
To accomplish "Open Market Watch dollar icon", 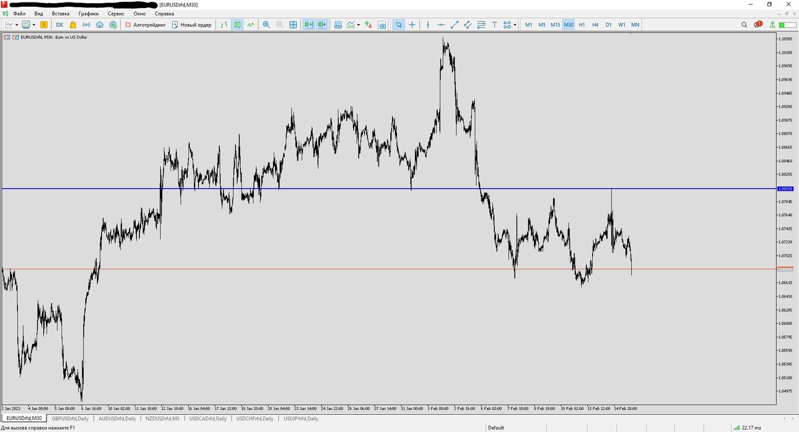I will tap(44, 25).
